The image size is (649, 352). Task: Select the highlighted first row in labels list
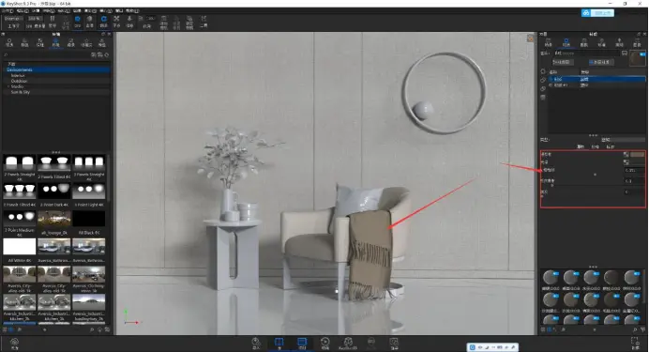click(596, 79)
